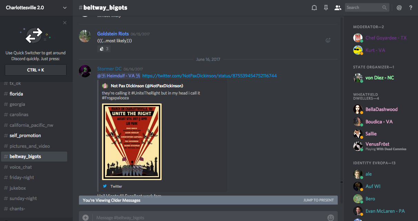This screenshot has width=418, height=221.
Task: Click the chat message scrollbar
Action: (x=341, y=103)
